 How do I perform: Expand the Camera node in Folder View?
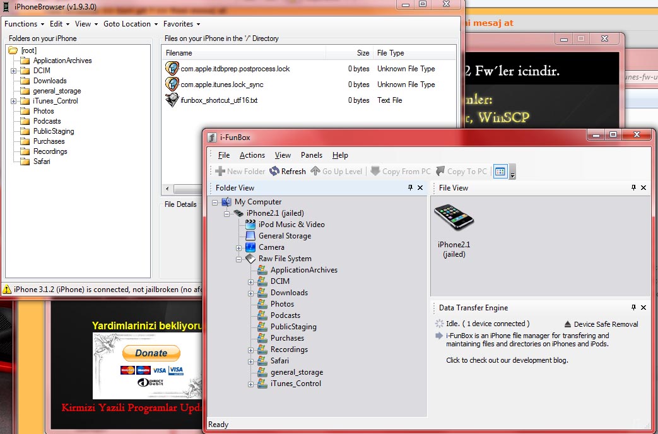[238, 248]
